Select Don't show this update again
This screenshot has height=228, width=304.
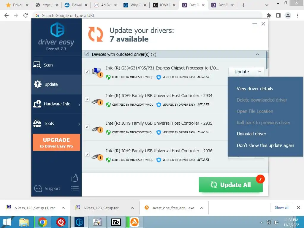tap(265, 145)
